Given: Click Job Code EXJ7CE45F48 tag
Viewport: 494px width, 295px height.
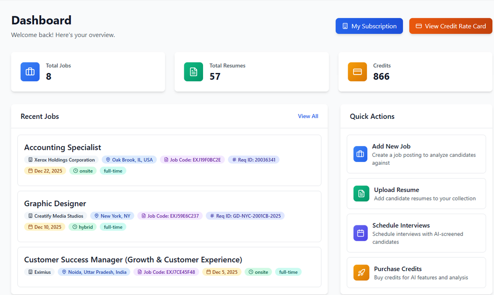Looking at the screenshot, I should pos(166,272).
